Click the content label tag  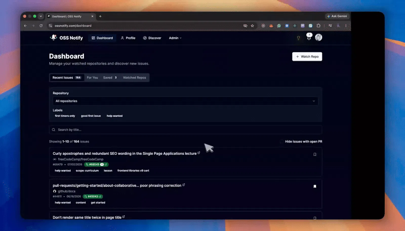(81, 203)
